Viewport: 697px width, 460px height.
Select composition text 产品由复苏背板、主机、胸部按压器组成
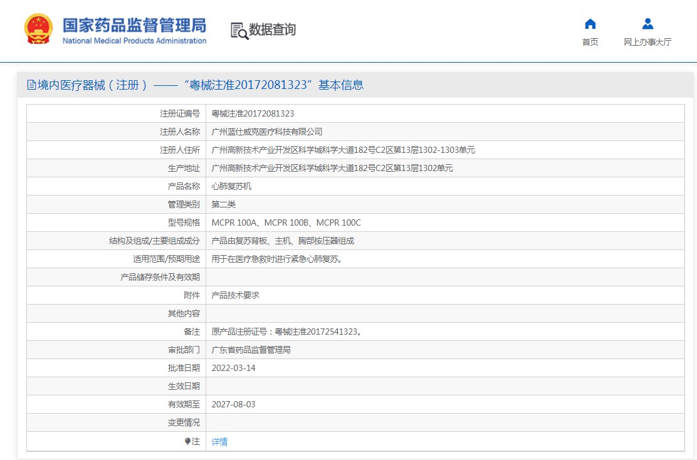(x=283, y=241)
